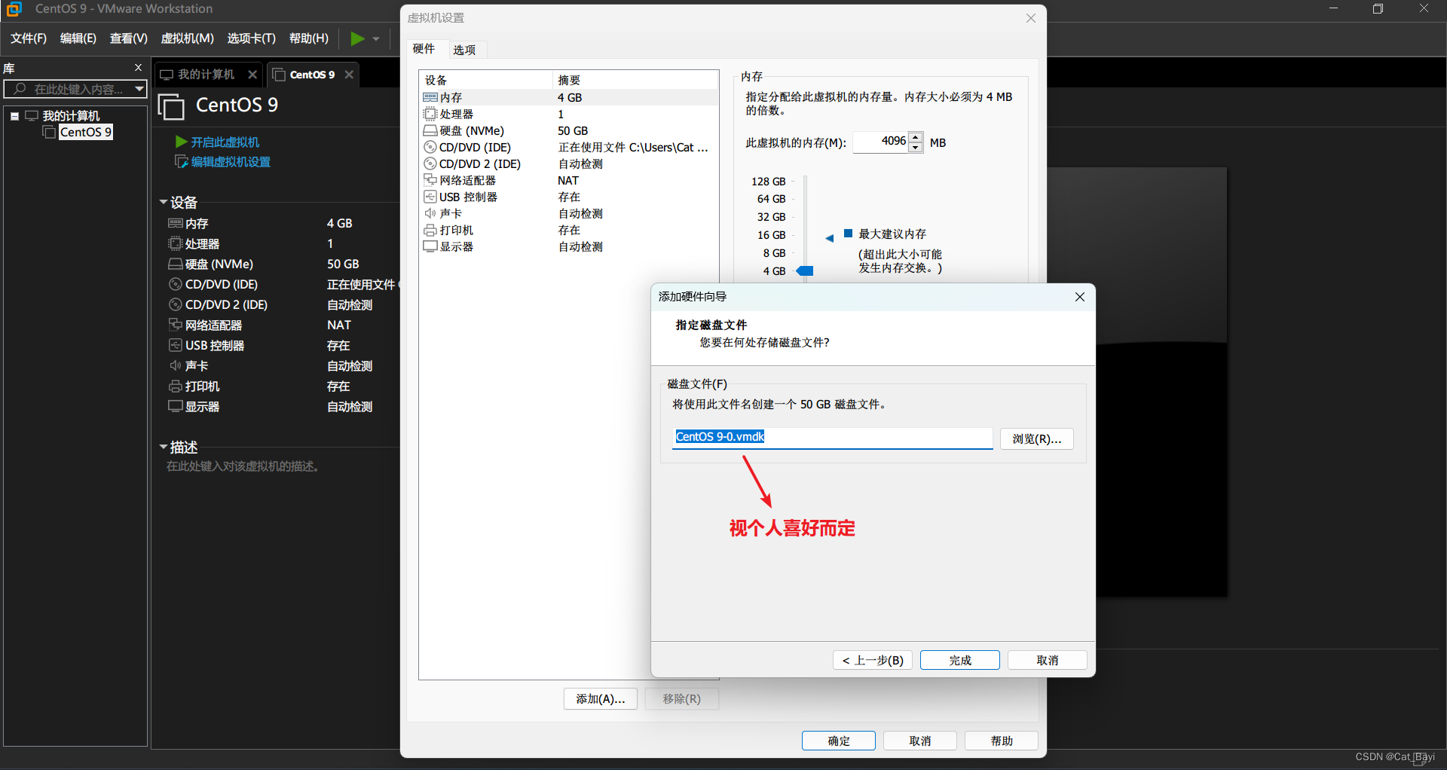1447x770 pixels.
Task: Click hard disk icon in main window devices section
Action: pos(175,264)
